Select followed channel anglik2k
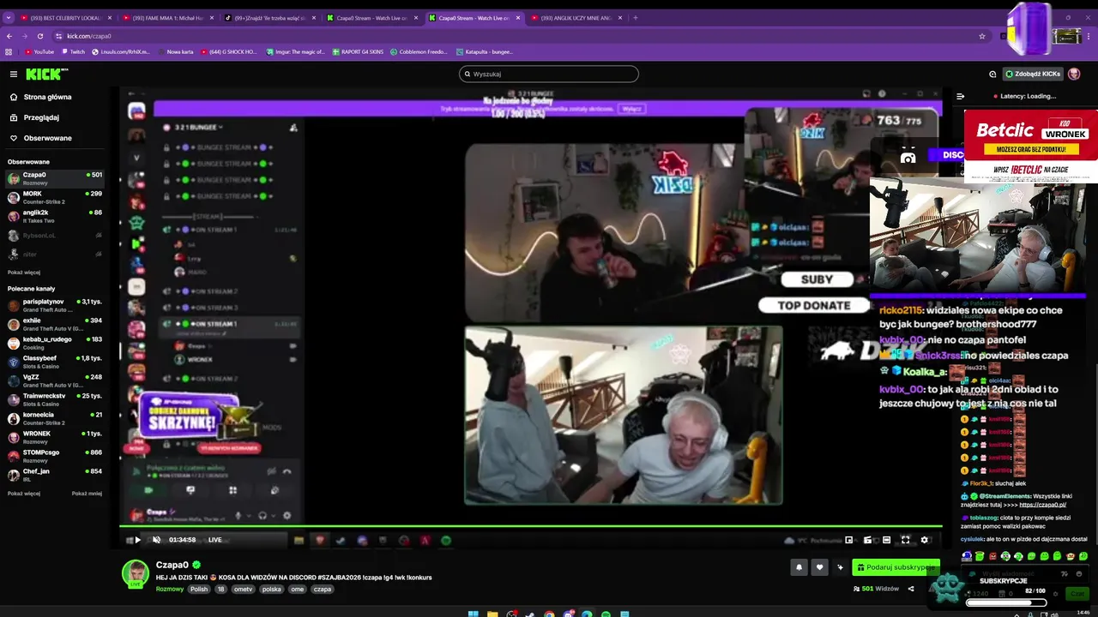Image resolution: width=1098 pixels, height=617 pixels. [x=55, y=216]
